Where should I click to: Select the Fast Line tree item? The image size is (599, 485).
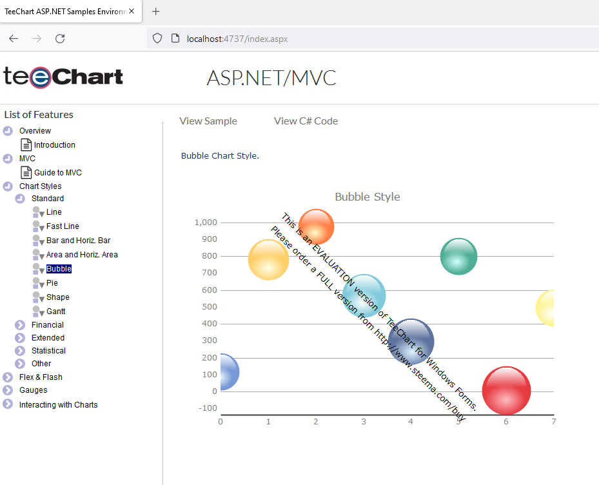coord(63,226)
